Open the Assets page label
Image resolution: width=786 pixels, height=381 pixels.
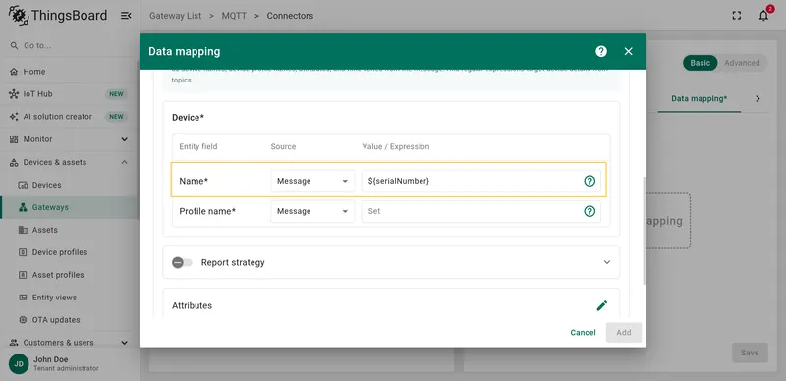[x=44, y=230]
